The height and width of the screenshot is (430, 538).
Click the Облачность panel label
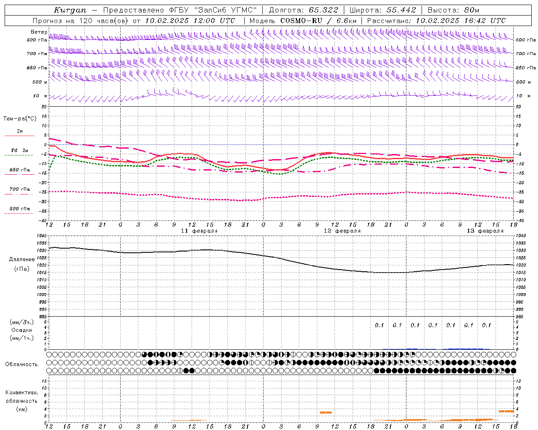click(x=21, y=364)
